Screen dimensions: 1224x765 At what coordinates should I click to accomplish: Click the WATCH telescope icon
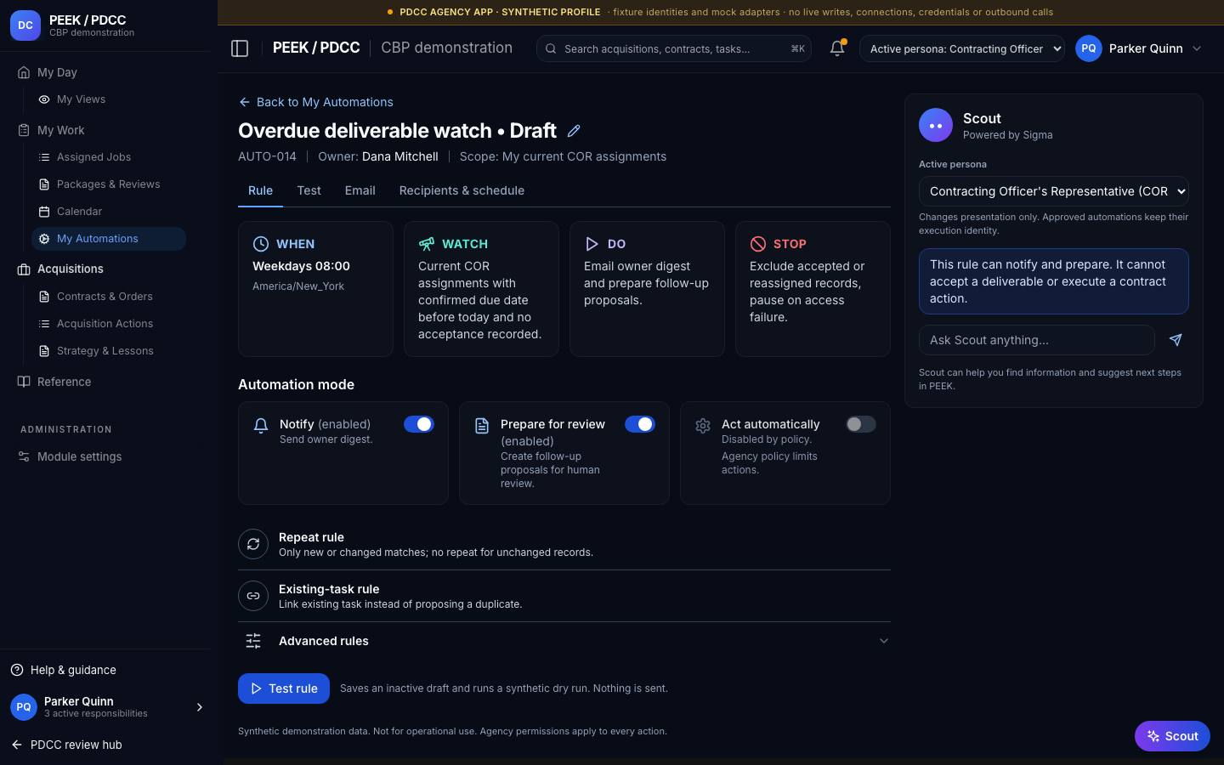point(427,244)
